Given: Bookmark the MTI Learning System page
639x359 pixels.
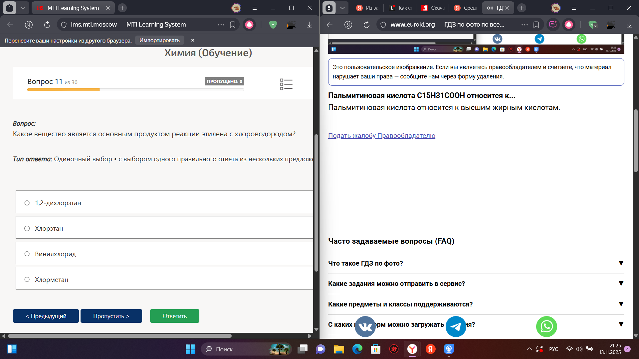Looking at the screenshot, I should coord(233,25).
